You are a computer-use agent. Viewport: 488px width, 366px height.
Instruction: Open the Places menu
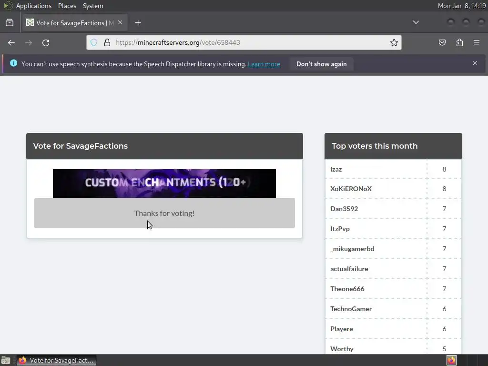pos(67,6)
